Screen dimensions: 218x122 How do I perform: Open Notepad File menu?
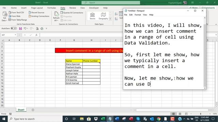[126, 15]
